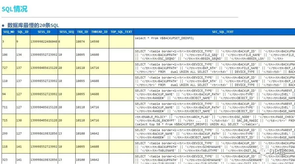Click the TOP_SQL_TEXT column header
Image resolution: width=295 pixels, height=164 pixels.
(x=121, y=32)
